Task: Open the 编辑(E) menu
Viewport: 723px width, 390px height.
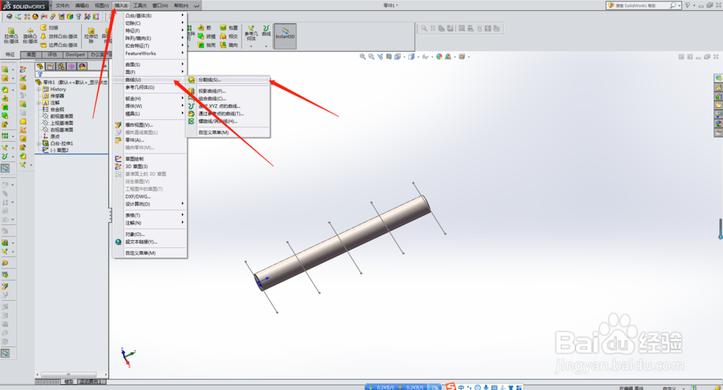Action: click(82, 6)
